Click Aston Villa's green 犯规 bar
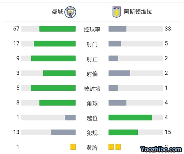Viewport: 184px width, 154px height. [123, 132]
